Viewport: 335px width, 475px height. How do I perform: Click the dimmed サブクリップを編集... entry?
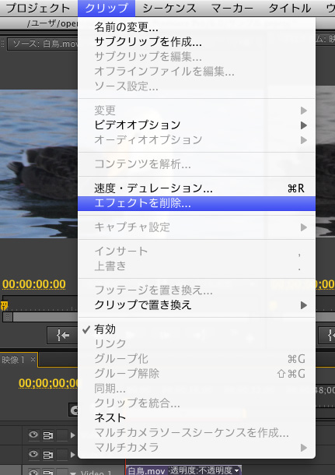tap(197, 57)
